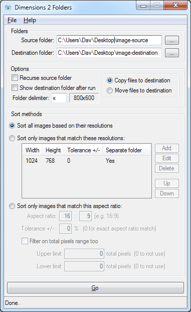This screenshot has height=312, width=191.
Task: Click the Delete resolution button
Action: pyautogui.click(x=167, y=168)
